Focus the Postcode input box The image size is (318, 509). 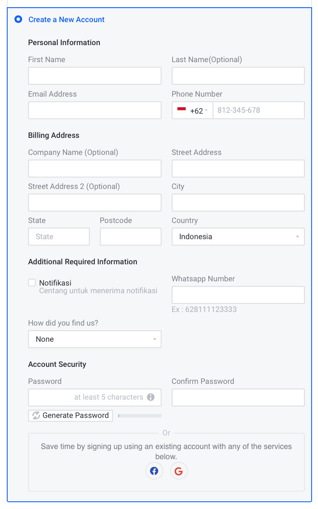tap(131, 237)
